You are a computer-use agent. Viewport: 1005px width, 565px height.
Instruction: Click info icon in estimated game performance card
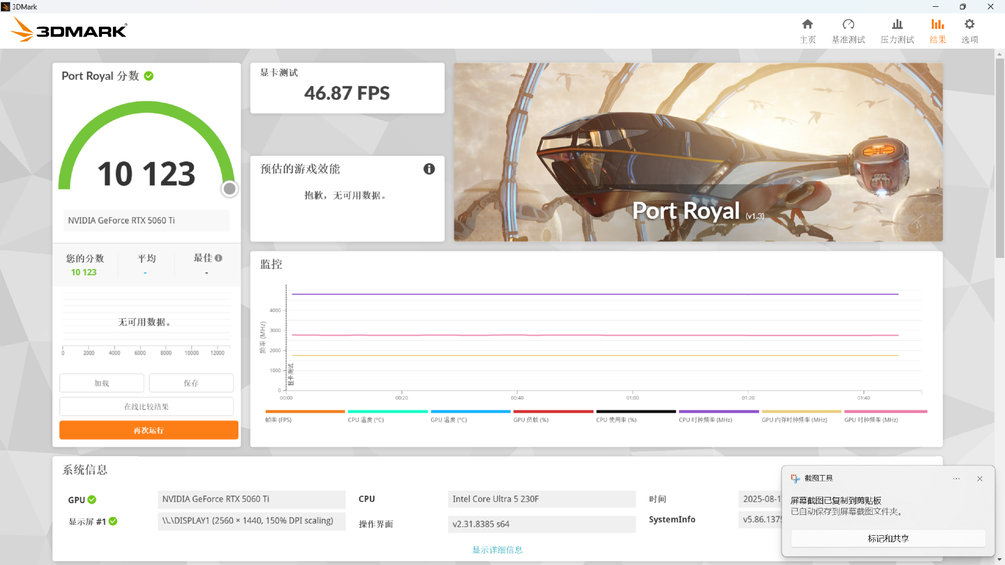[429, 169]
